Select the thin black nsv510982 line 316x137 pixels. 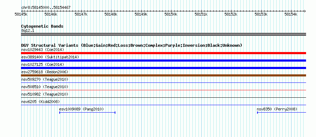163,97
